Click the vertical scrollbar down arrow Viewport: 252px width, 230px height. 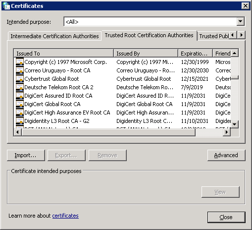pyautogui.click(x=235, y=124)
